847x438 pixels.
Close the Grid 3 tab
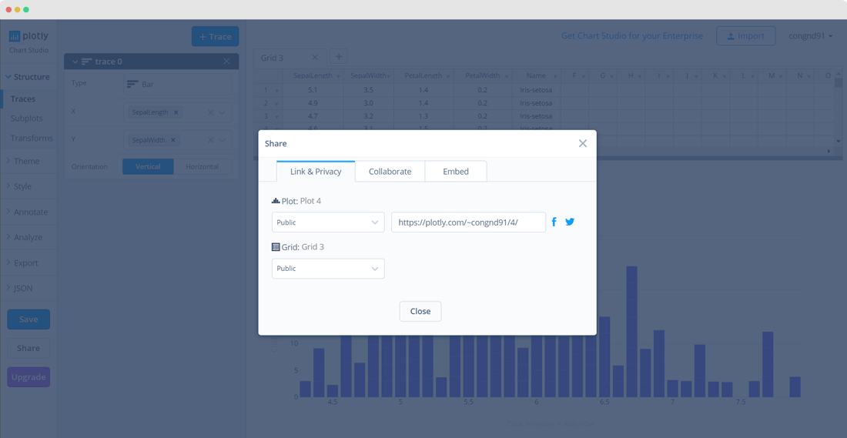(x=315, y=58)
